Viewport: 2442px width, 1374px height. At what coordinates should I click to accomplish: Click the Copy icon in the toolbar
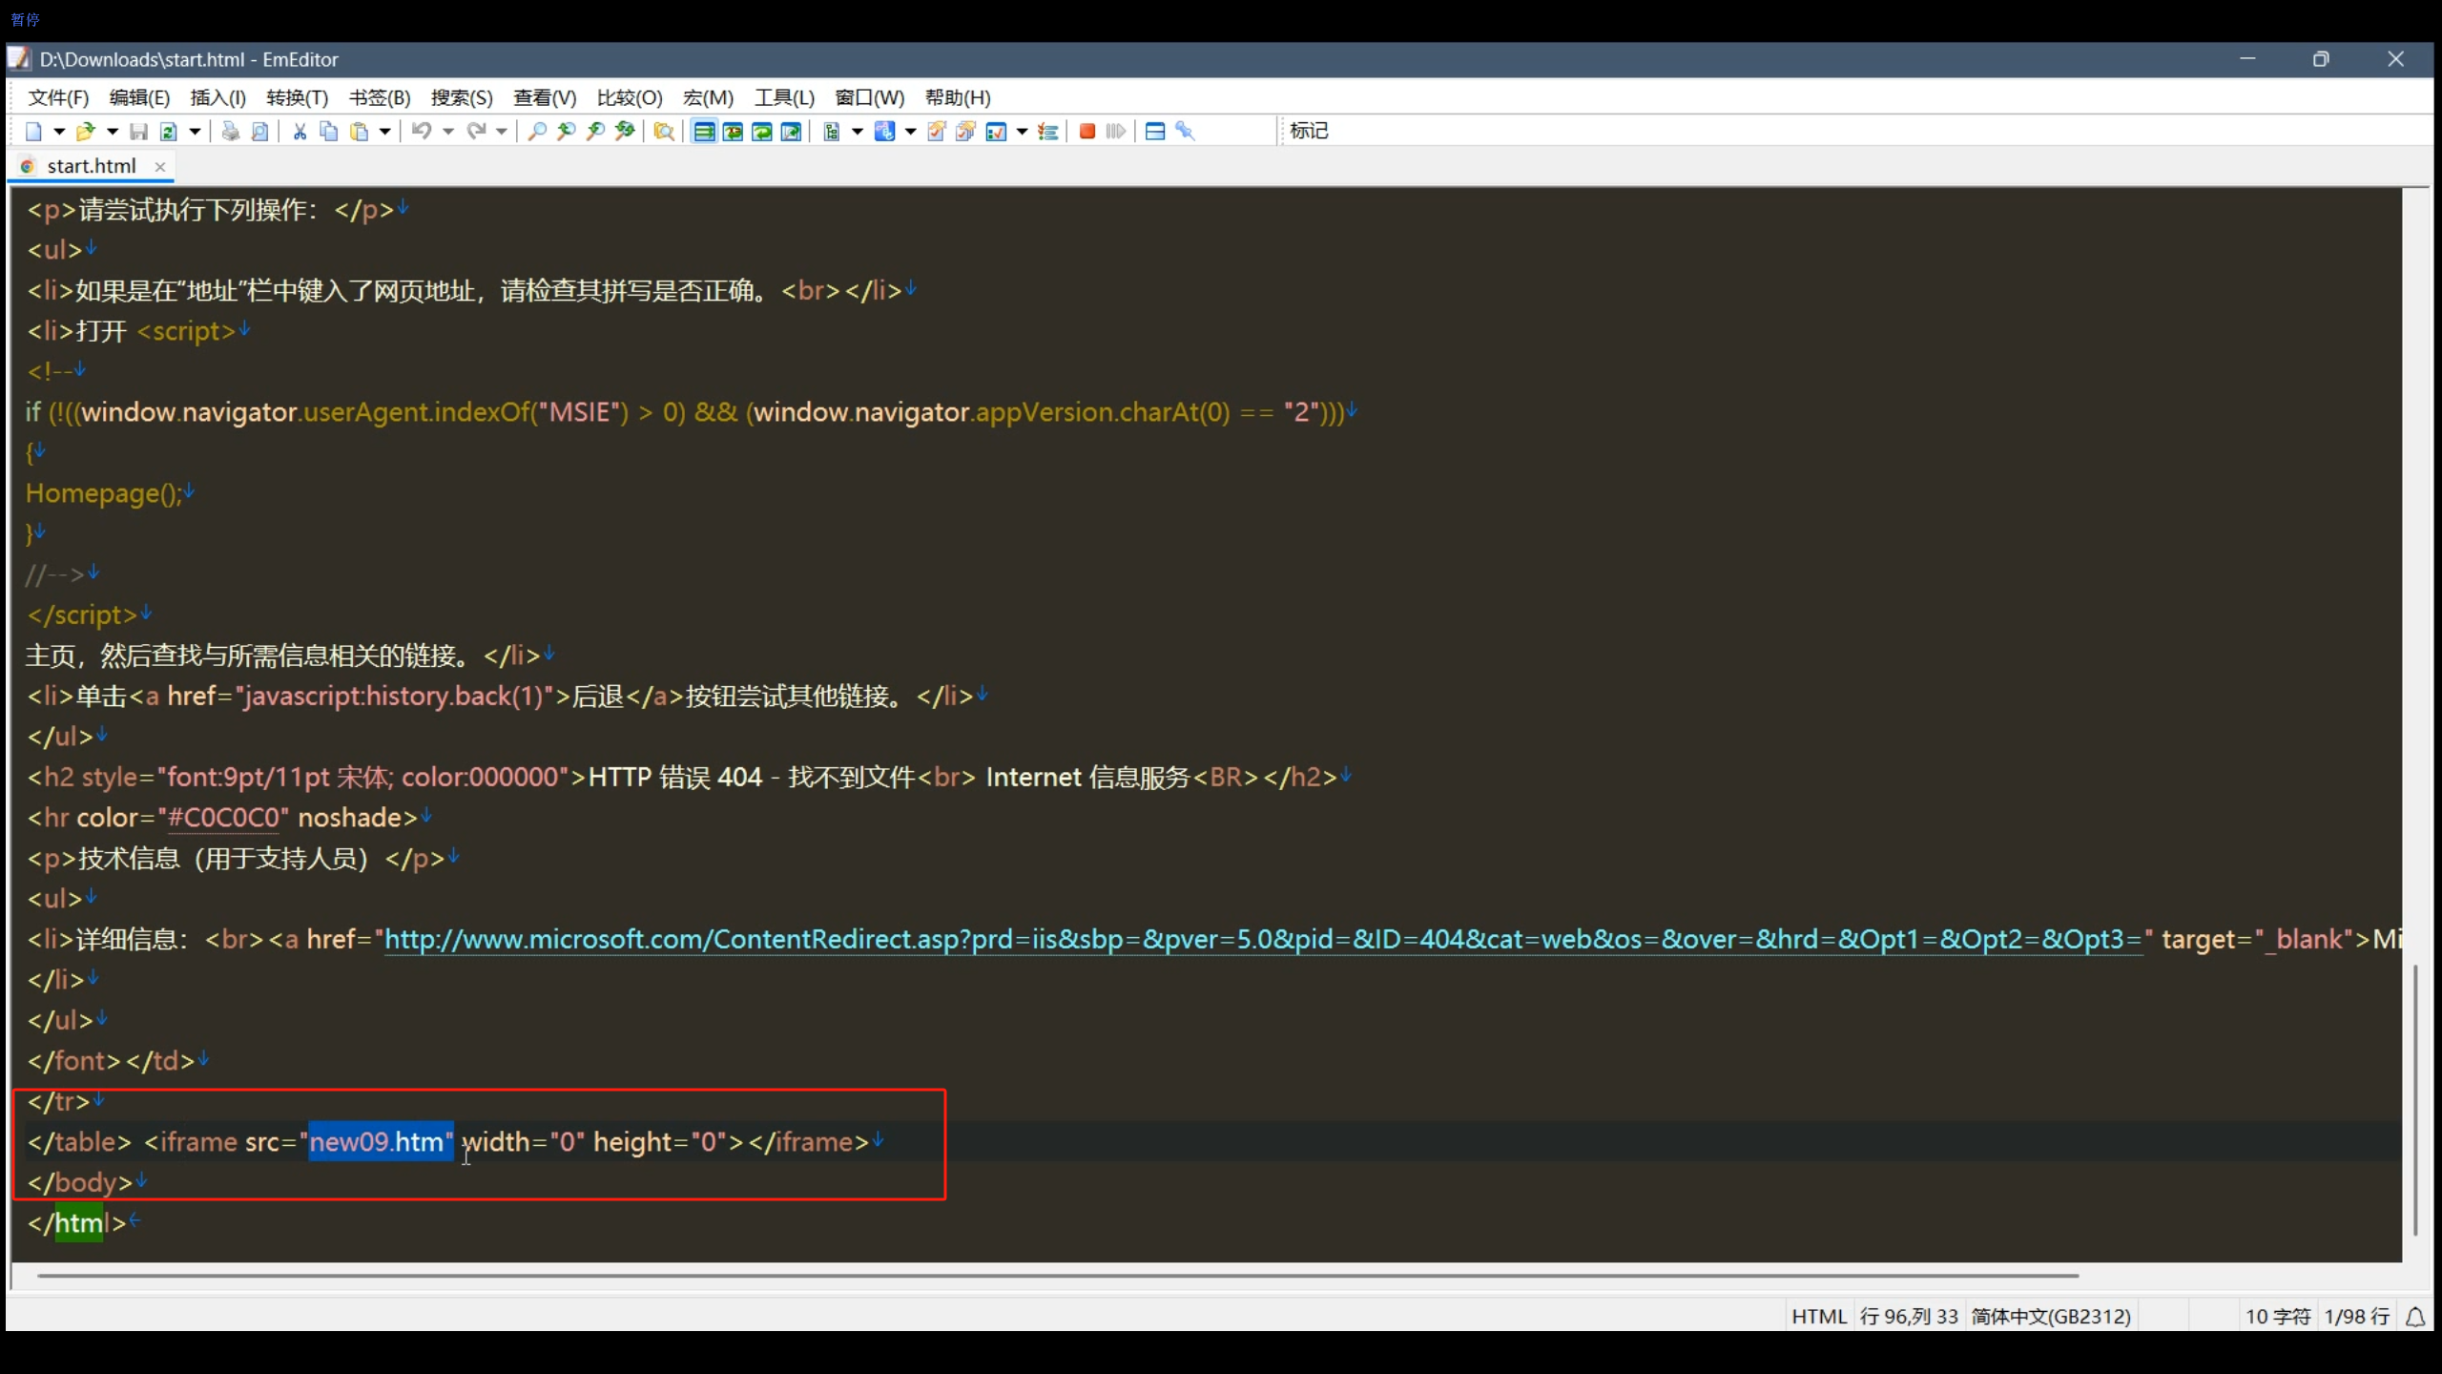[x=329, y=132]
